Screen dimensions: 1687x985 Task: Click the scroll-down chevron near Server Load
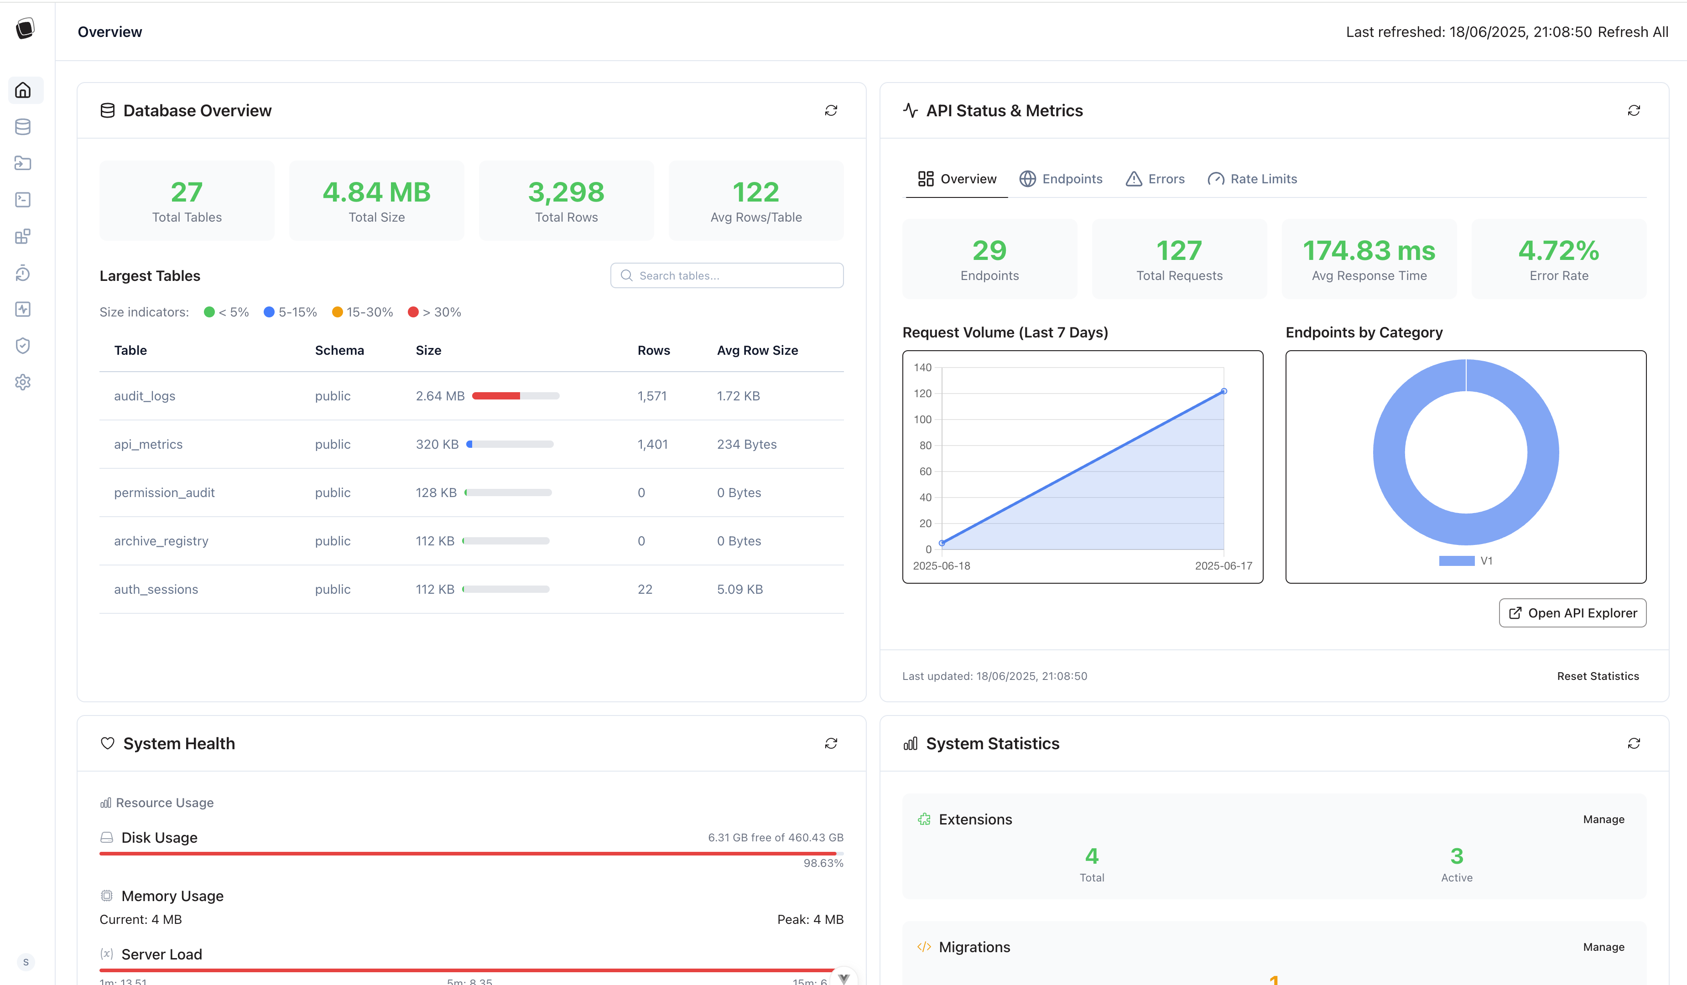pyautogui.click(x=844, y=978)
